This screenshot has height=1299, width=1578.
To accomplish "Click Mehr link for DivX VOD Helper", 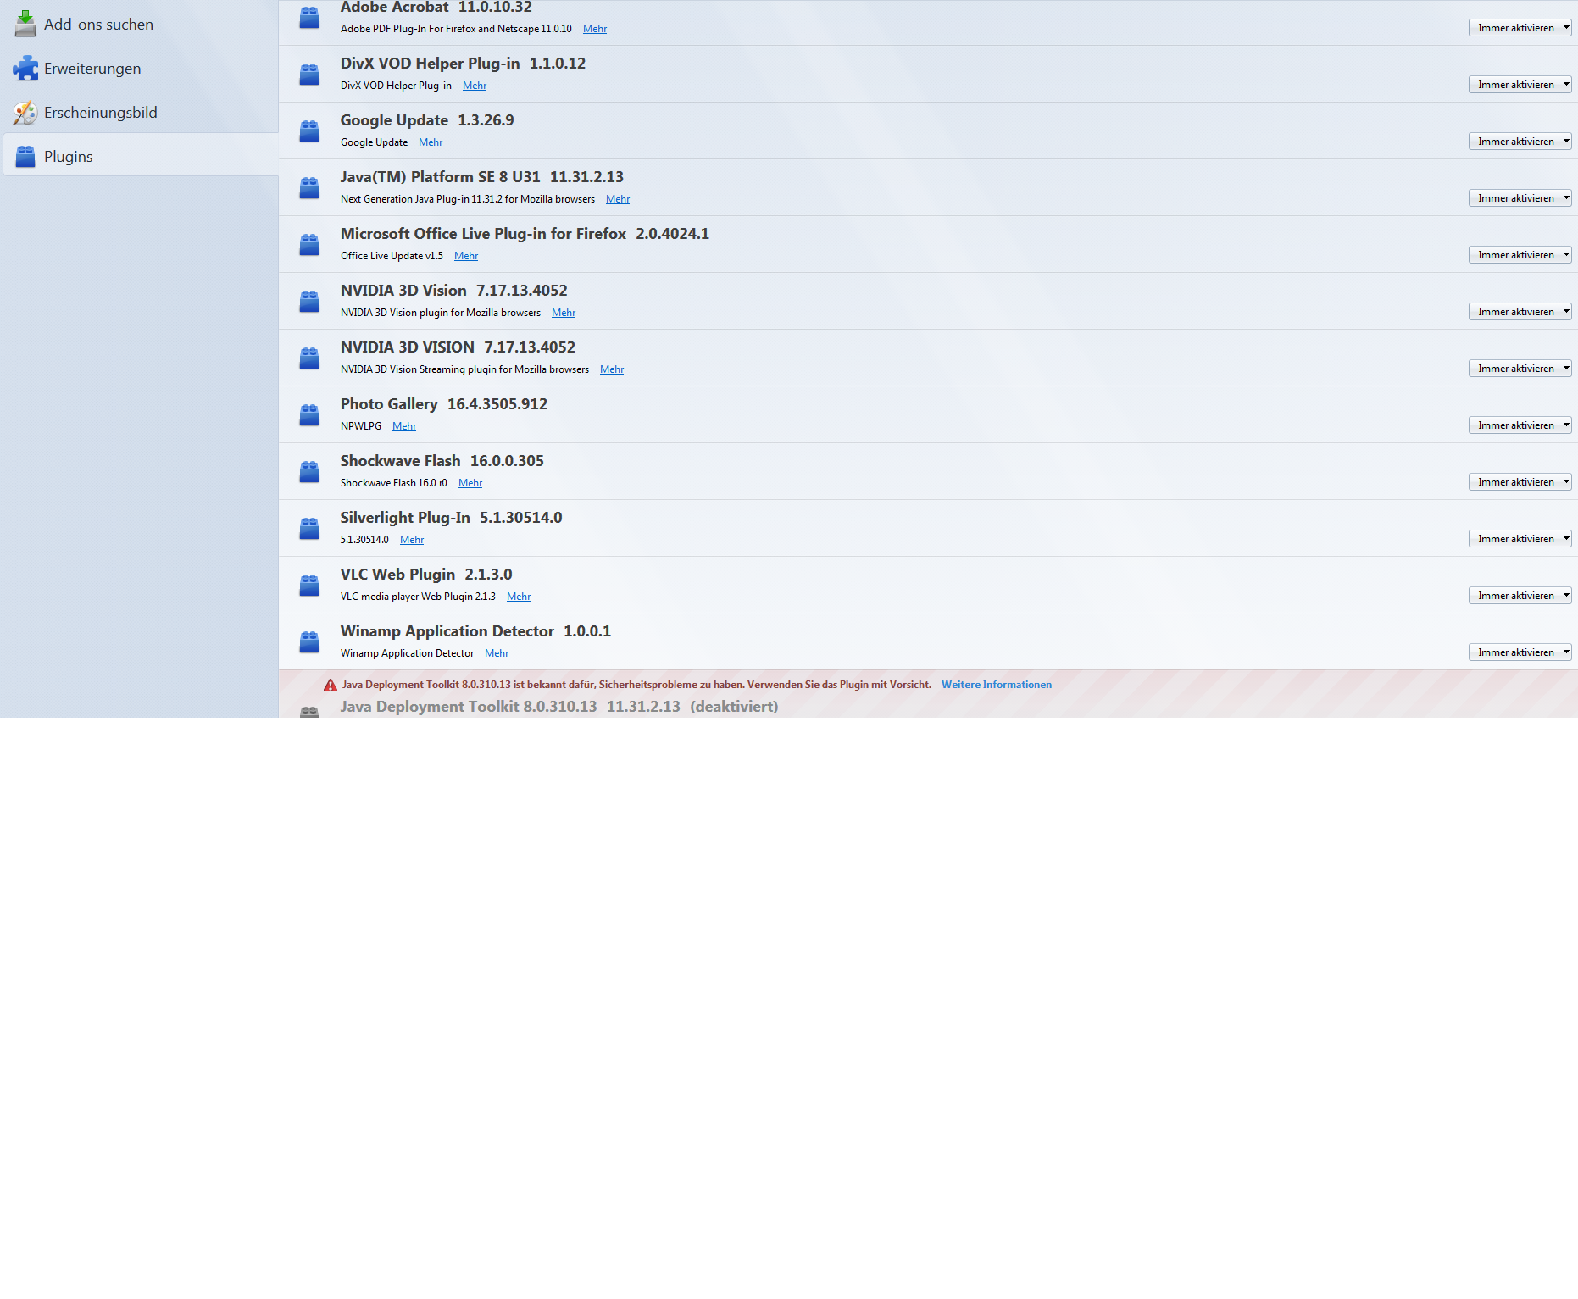I will [475, 86].
